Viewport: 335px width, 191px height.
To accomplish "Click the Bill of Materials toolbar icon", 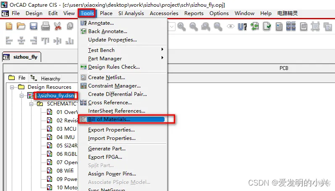I will [304, 27].
